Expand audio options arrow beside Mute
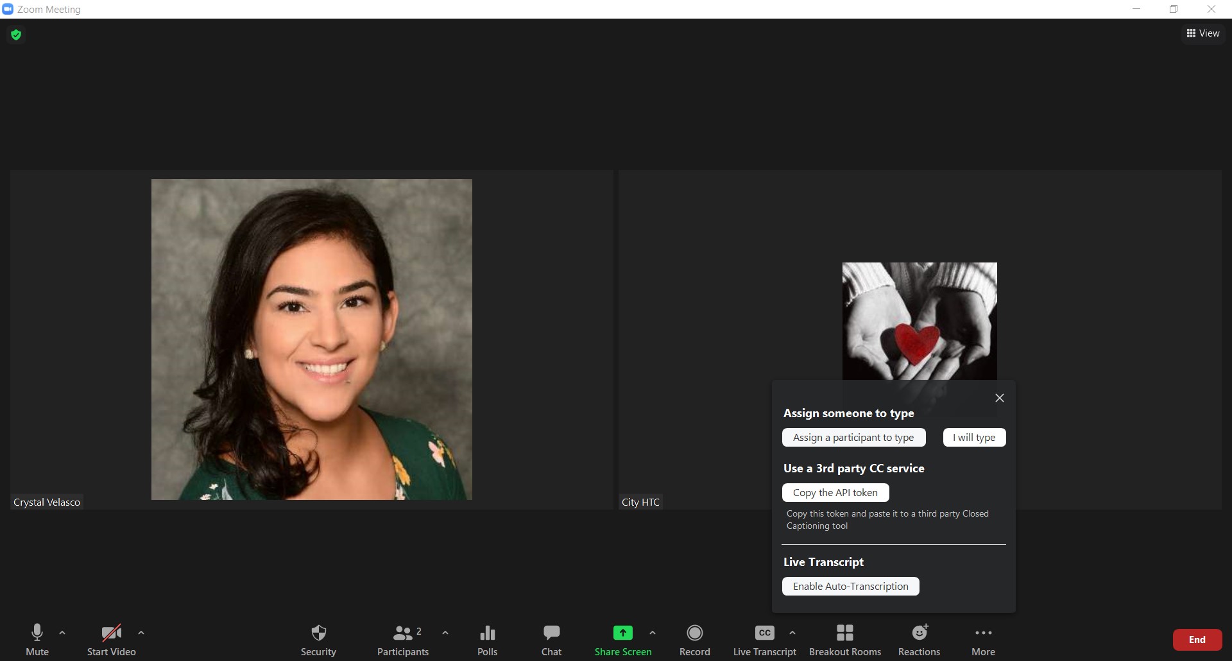 pyautogui.click(x=62, y=633)
